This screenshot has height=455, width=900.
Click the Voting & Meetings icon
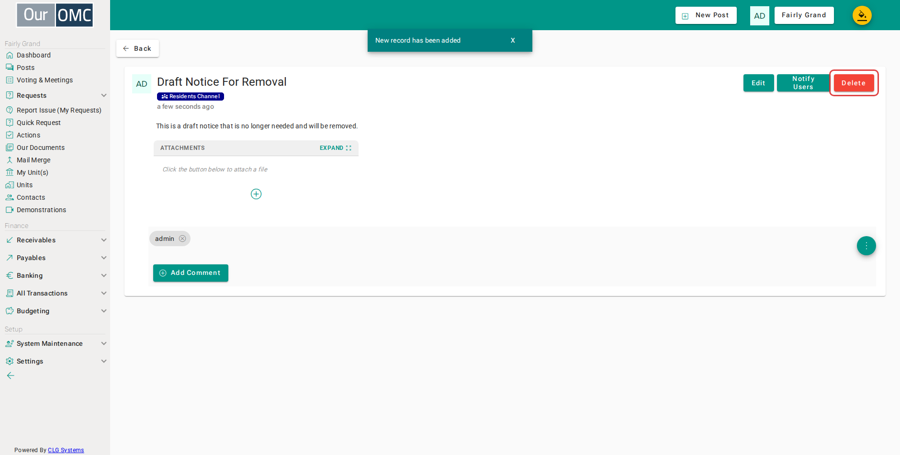[10, 80]
